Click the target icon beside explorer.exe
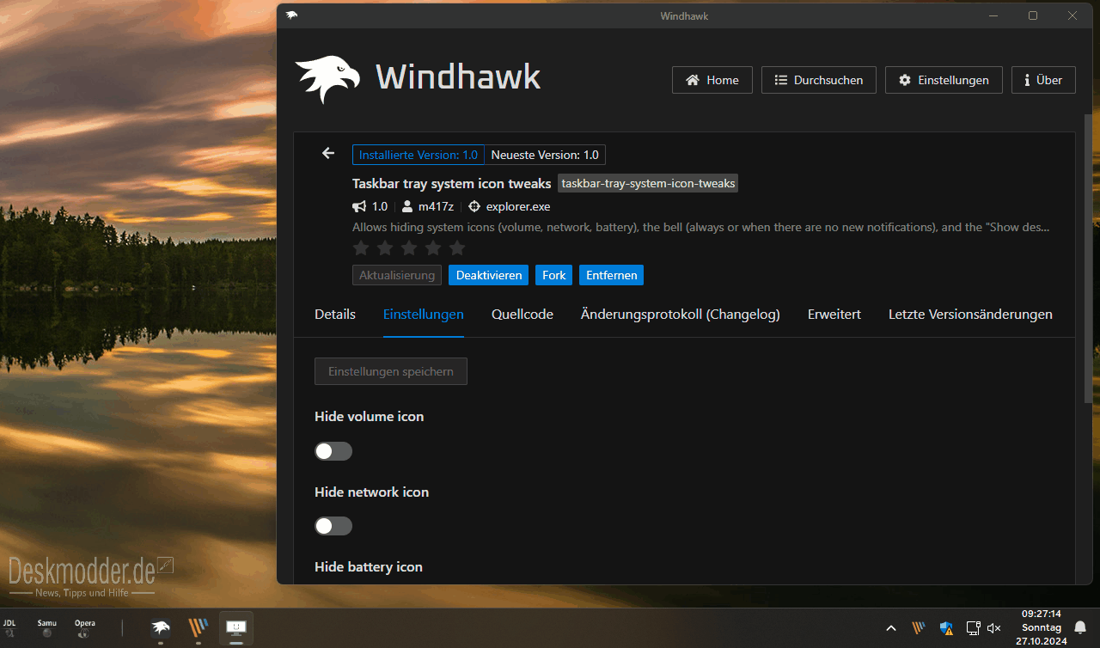Screen dimensions: 1100x648 pyautogui.click(x=474, y=206)
